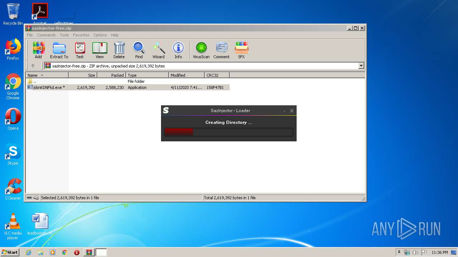Click the Add toolbar icon in WinRAR
This screenshot has height=257, width=458.
pyautogui.click(x=38, y=50)
